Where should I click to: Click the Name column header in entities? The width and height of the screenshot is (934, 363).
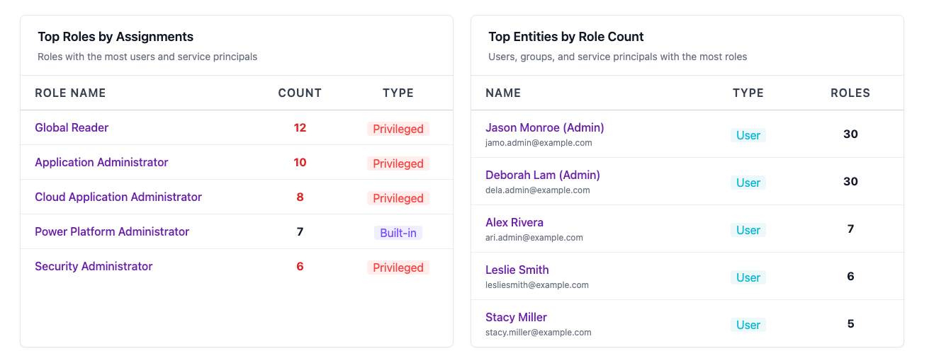[503, 93]
